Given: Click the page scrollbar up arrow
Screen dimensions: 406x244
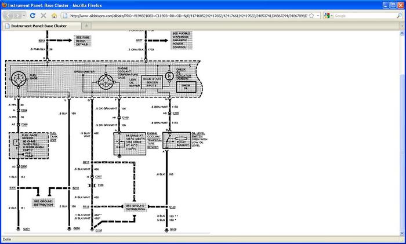Looking at the screenshot, I should coord(402,34).
